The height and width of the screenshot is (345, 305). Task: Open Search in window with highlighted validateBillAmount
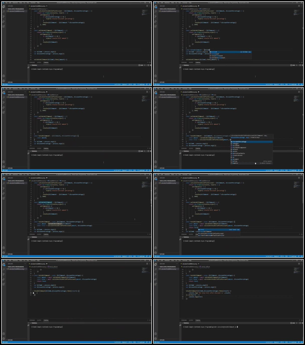coord(4,183)
